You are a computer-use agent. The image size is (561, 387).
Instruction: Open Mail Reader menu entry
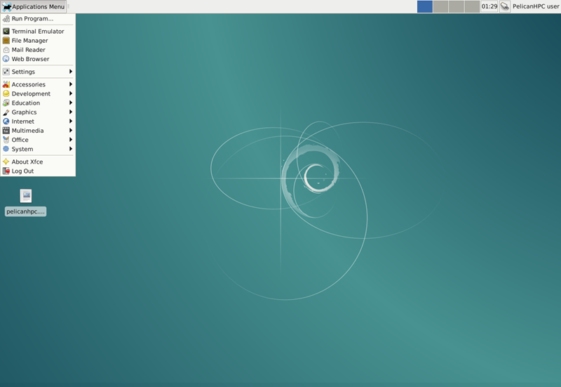coord(38,50)
